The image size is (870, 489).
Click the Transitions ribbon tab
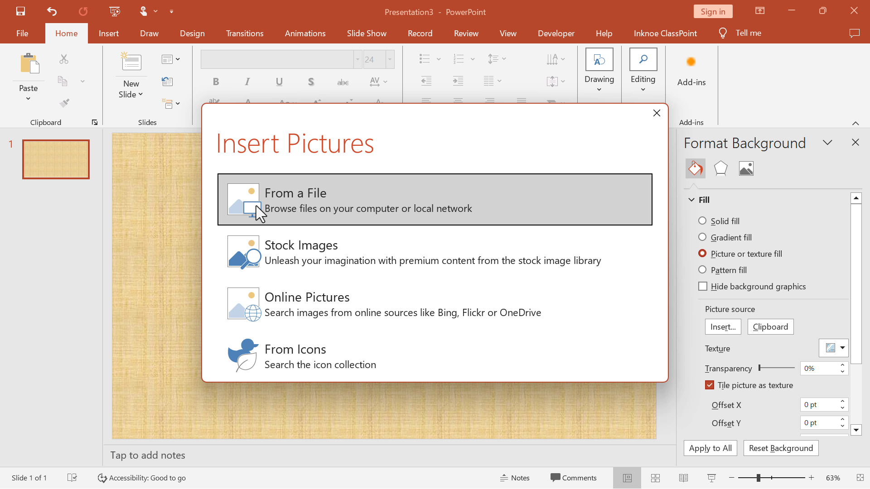point(245,33)
